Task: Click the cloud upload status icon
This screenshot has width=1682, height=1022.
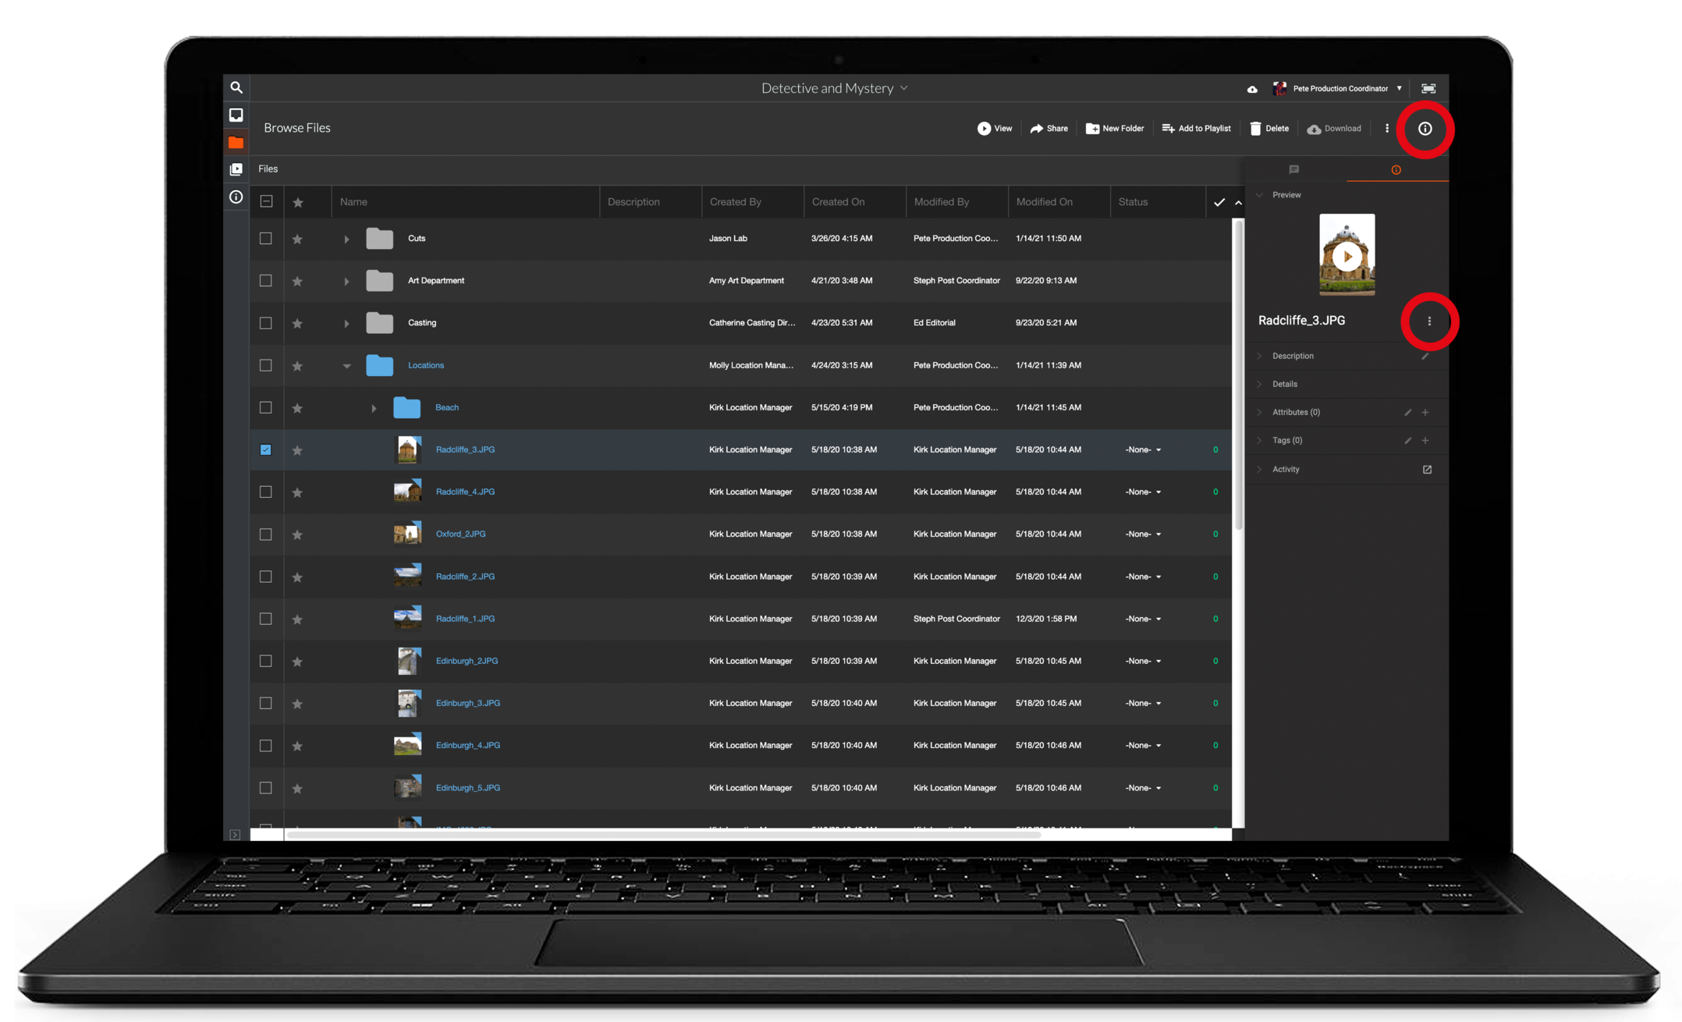Action: point(1252,89)
